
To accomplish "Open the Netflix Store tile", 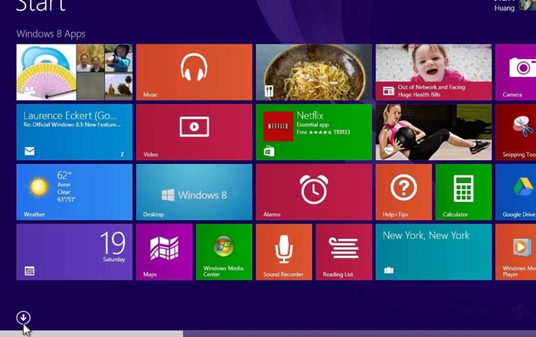I will pyautogui.click(x=314, y=132).
